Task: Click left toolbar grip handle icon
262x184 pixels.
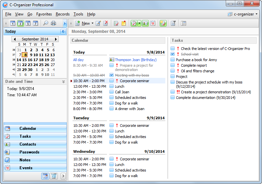Action: click(6, 23)
